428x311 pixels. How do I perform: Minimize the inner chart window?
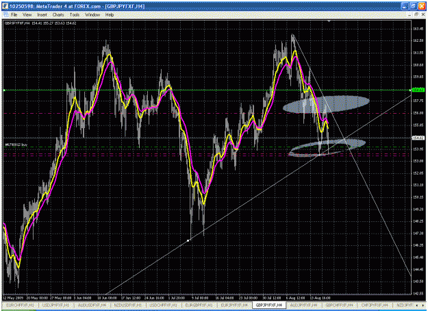[410, 15]
